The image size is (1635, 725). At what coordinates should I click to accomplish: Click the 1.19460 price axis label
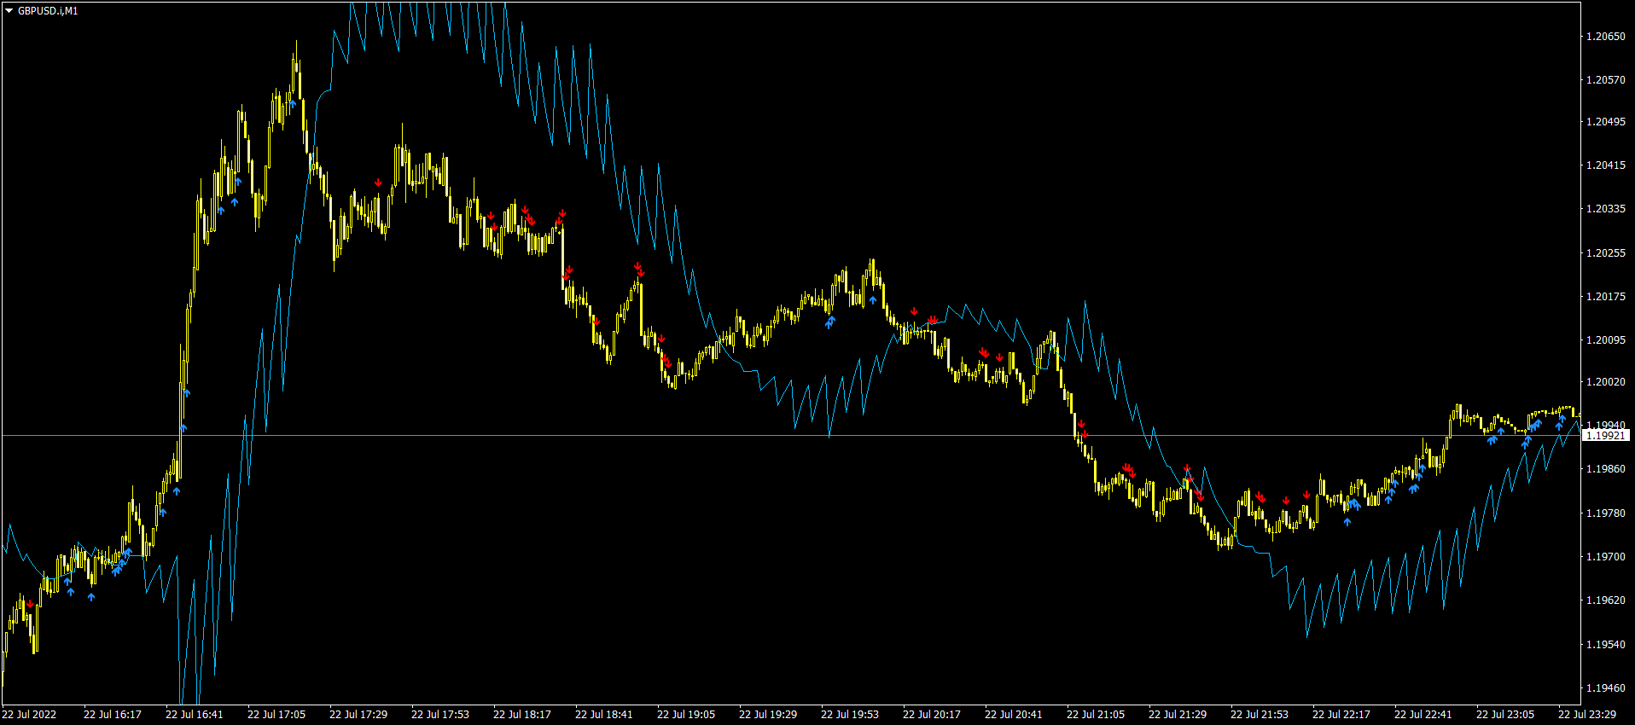click(1606, 688)
